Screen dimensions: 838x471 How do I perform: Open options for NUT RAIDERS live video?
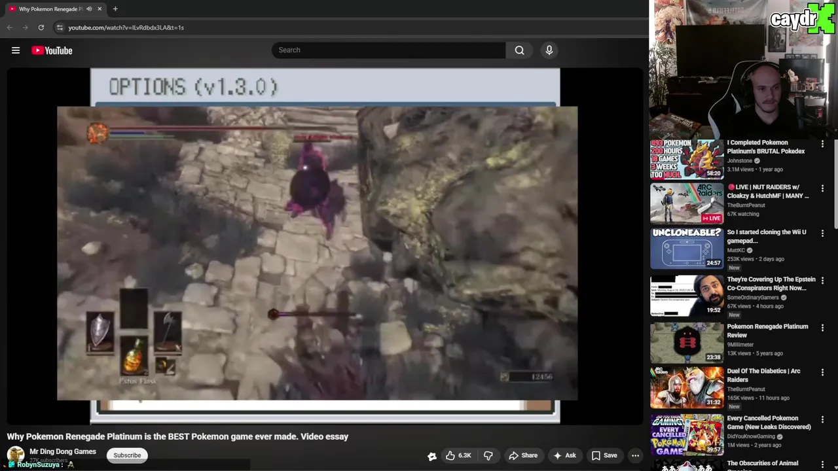pyautogui.click(x=822, y=188)
